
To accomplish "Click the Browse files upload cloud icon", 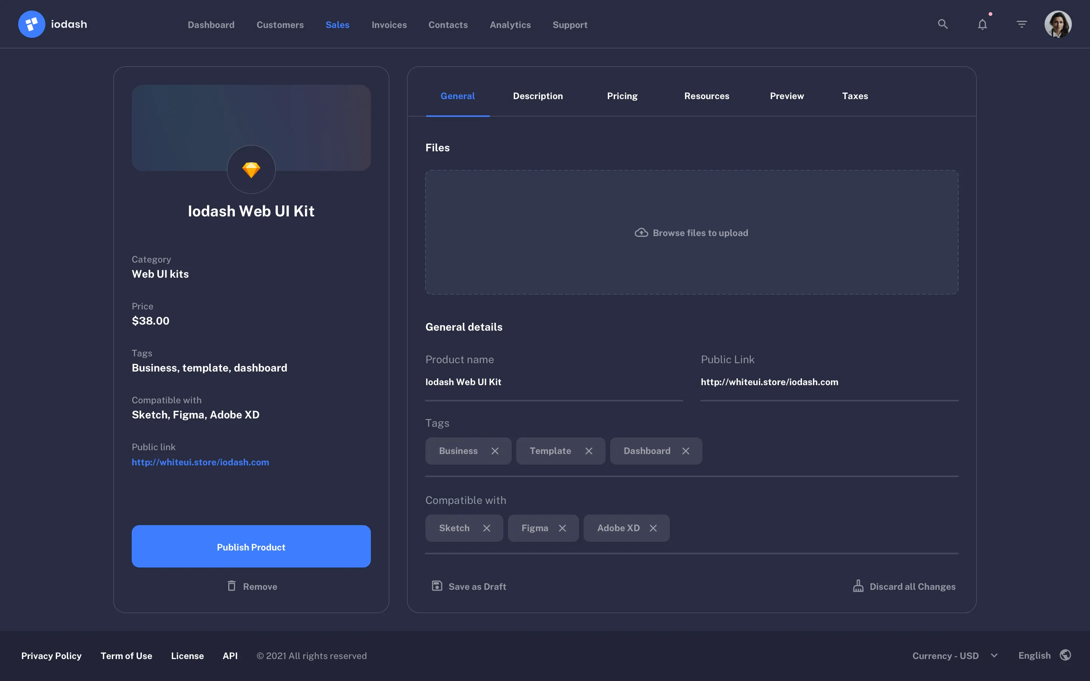I will tap(642, 232).
